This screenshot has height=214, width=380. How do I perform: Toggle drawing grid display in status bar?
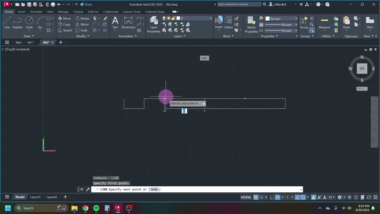[x=256, y=197]
